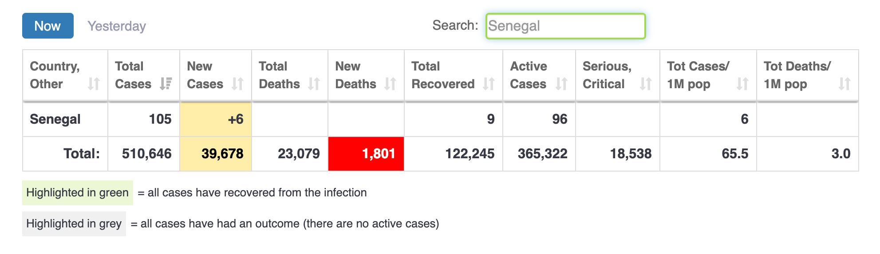The width and height of the screenshot is (880, 254).
Task: Click the Highlighted in grey legend label
Action: pyautogui.click(x=74, y=224)
